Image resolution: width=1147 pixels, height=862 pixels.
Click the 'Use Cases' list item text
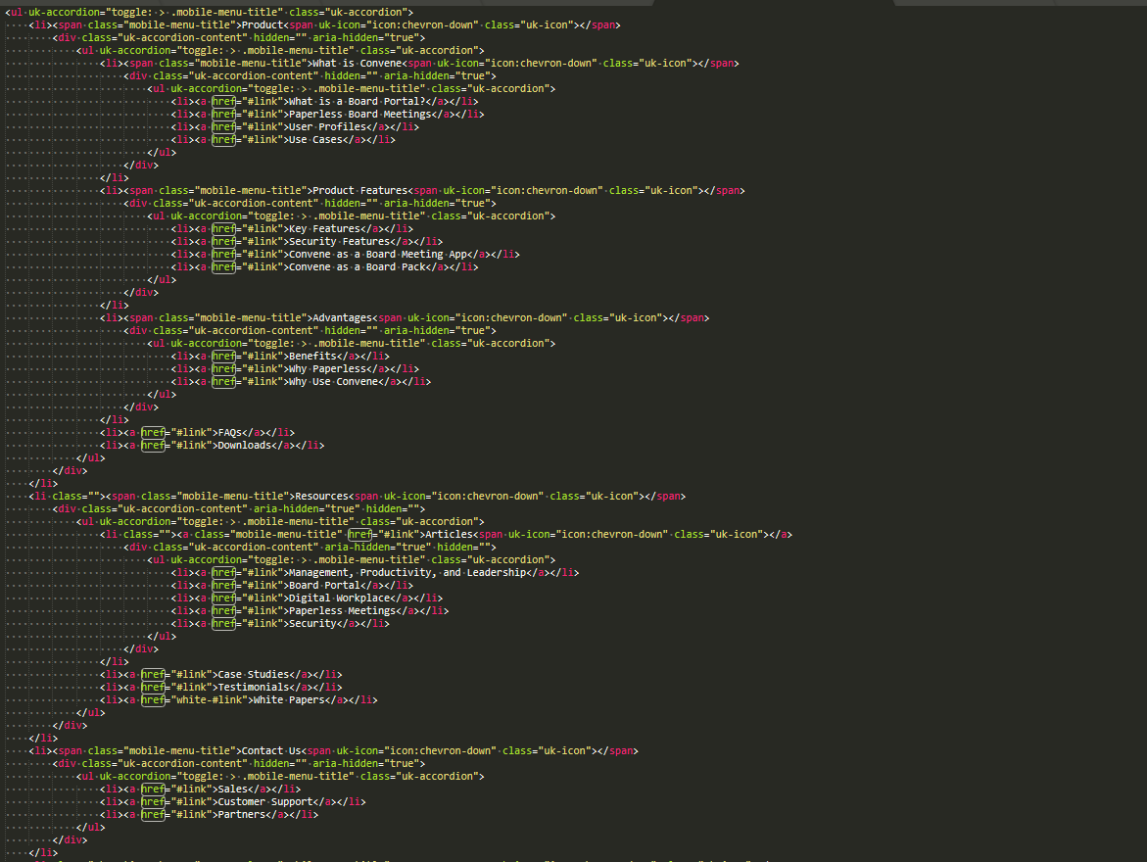[315, 140]
